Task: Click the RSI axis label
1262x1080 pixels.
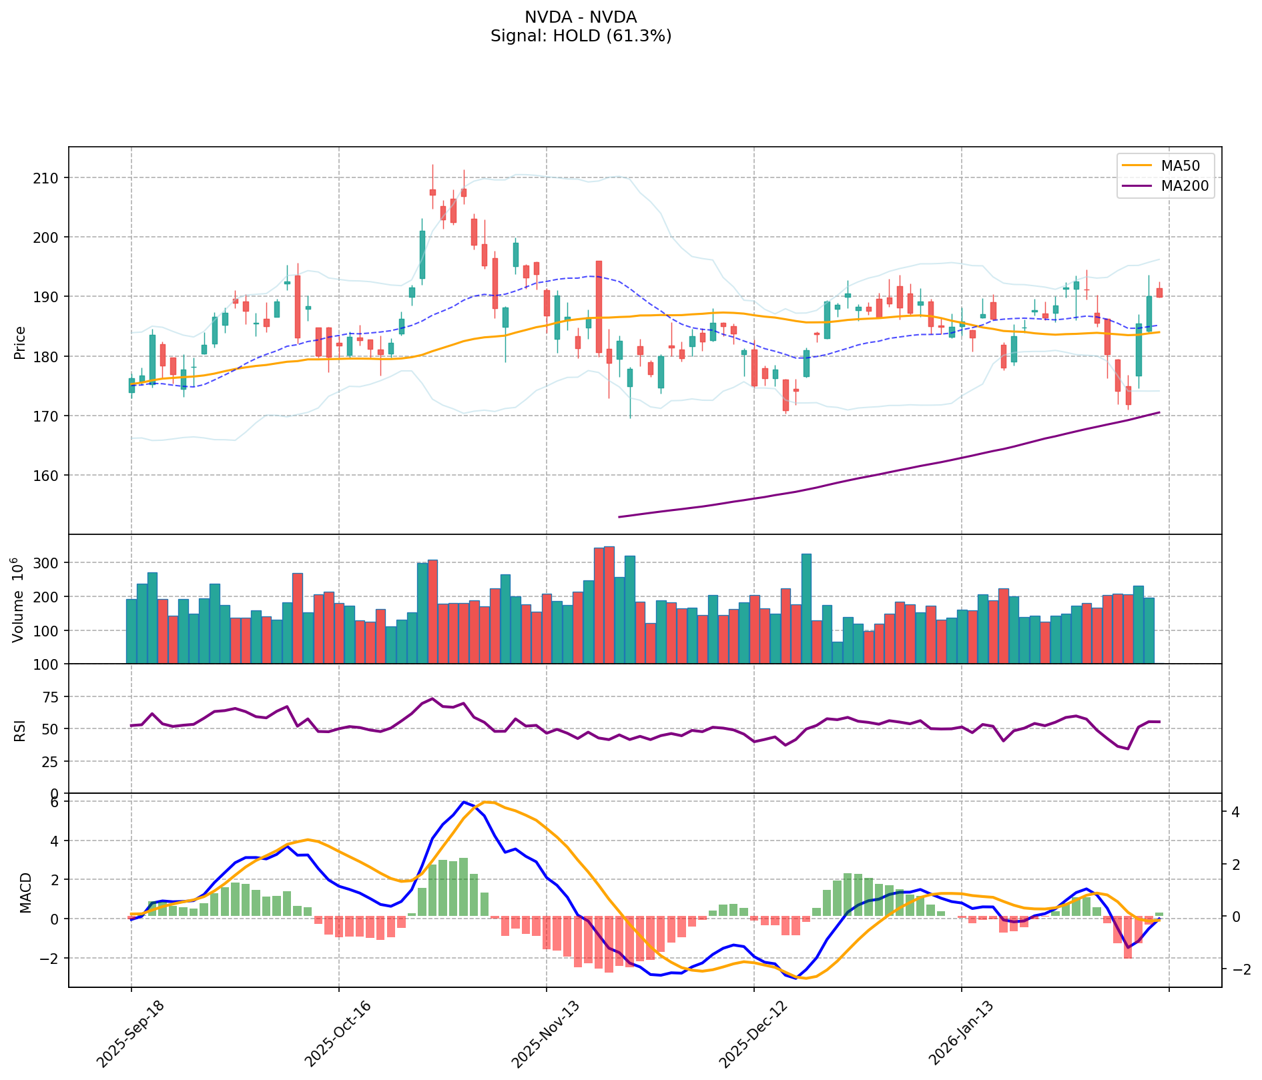Action: click(20, 730)
